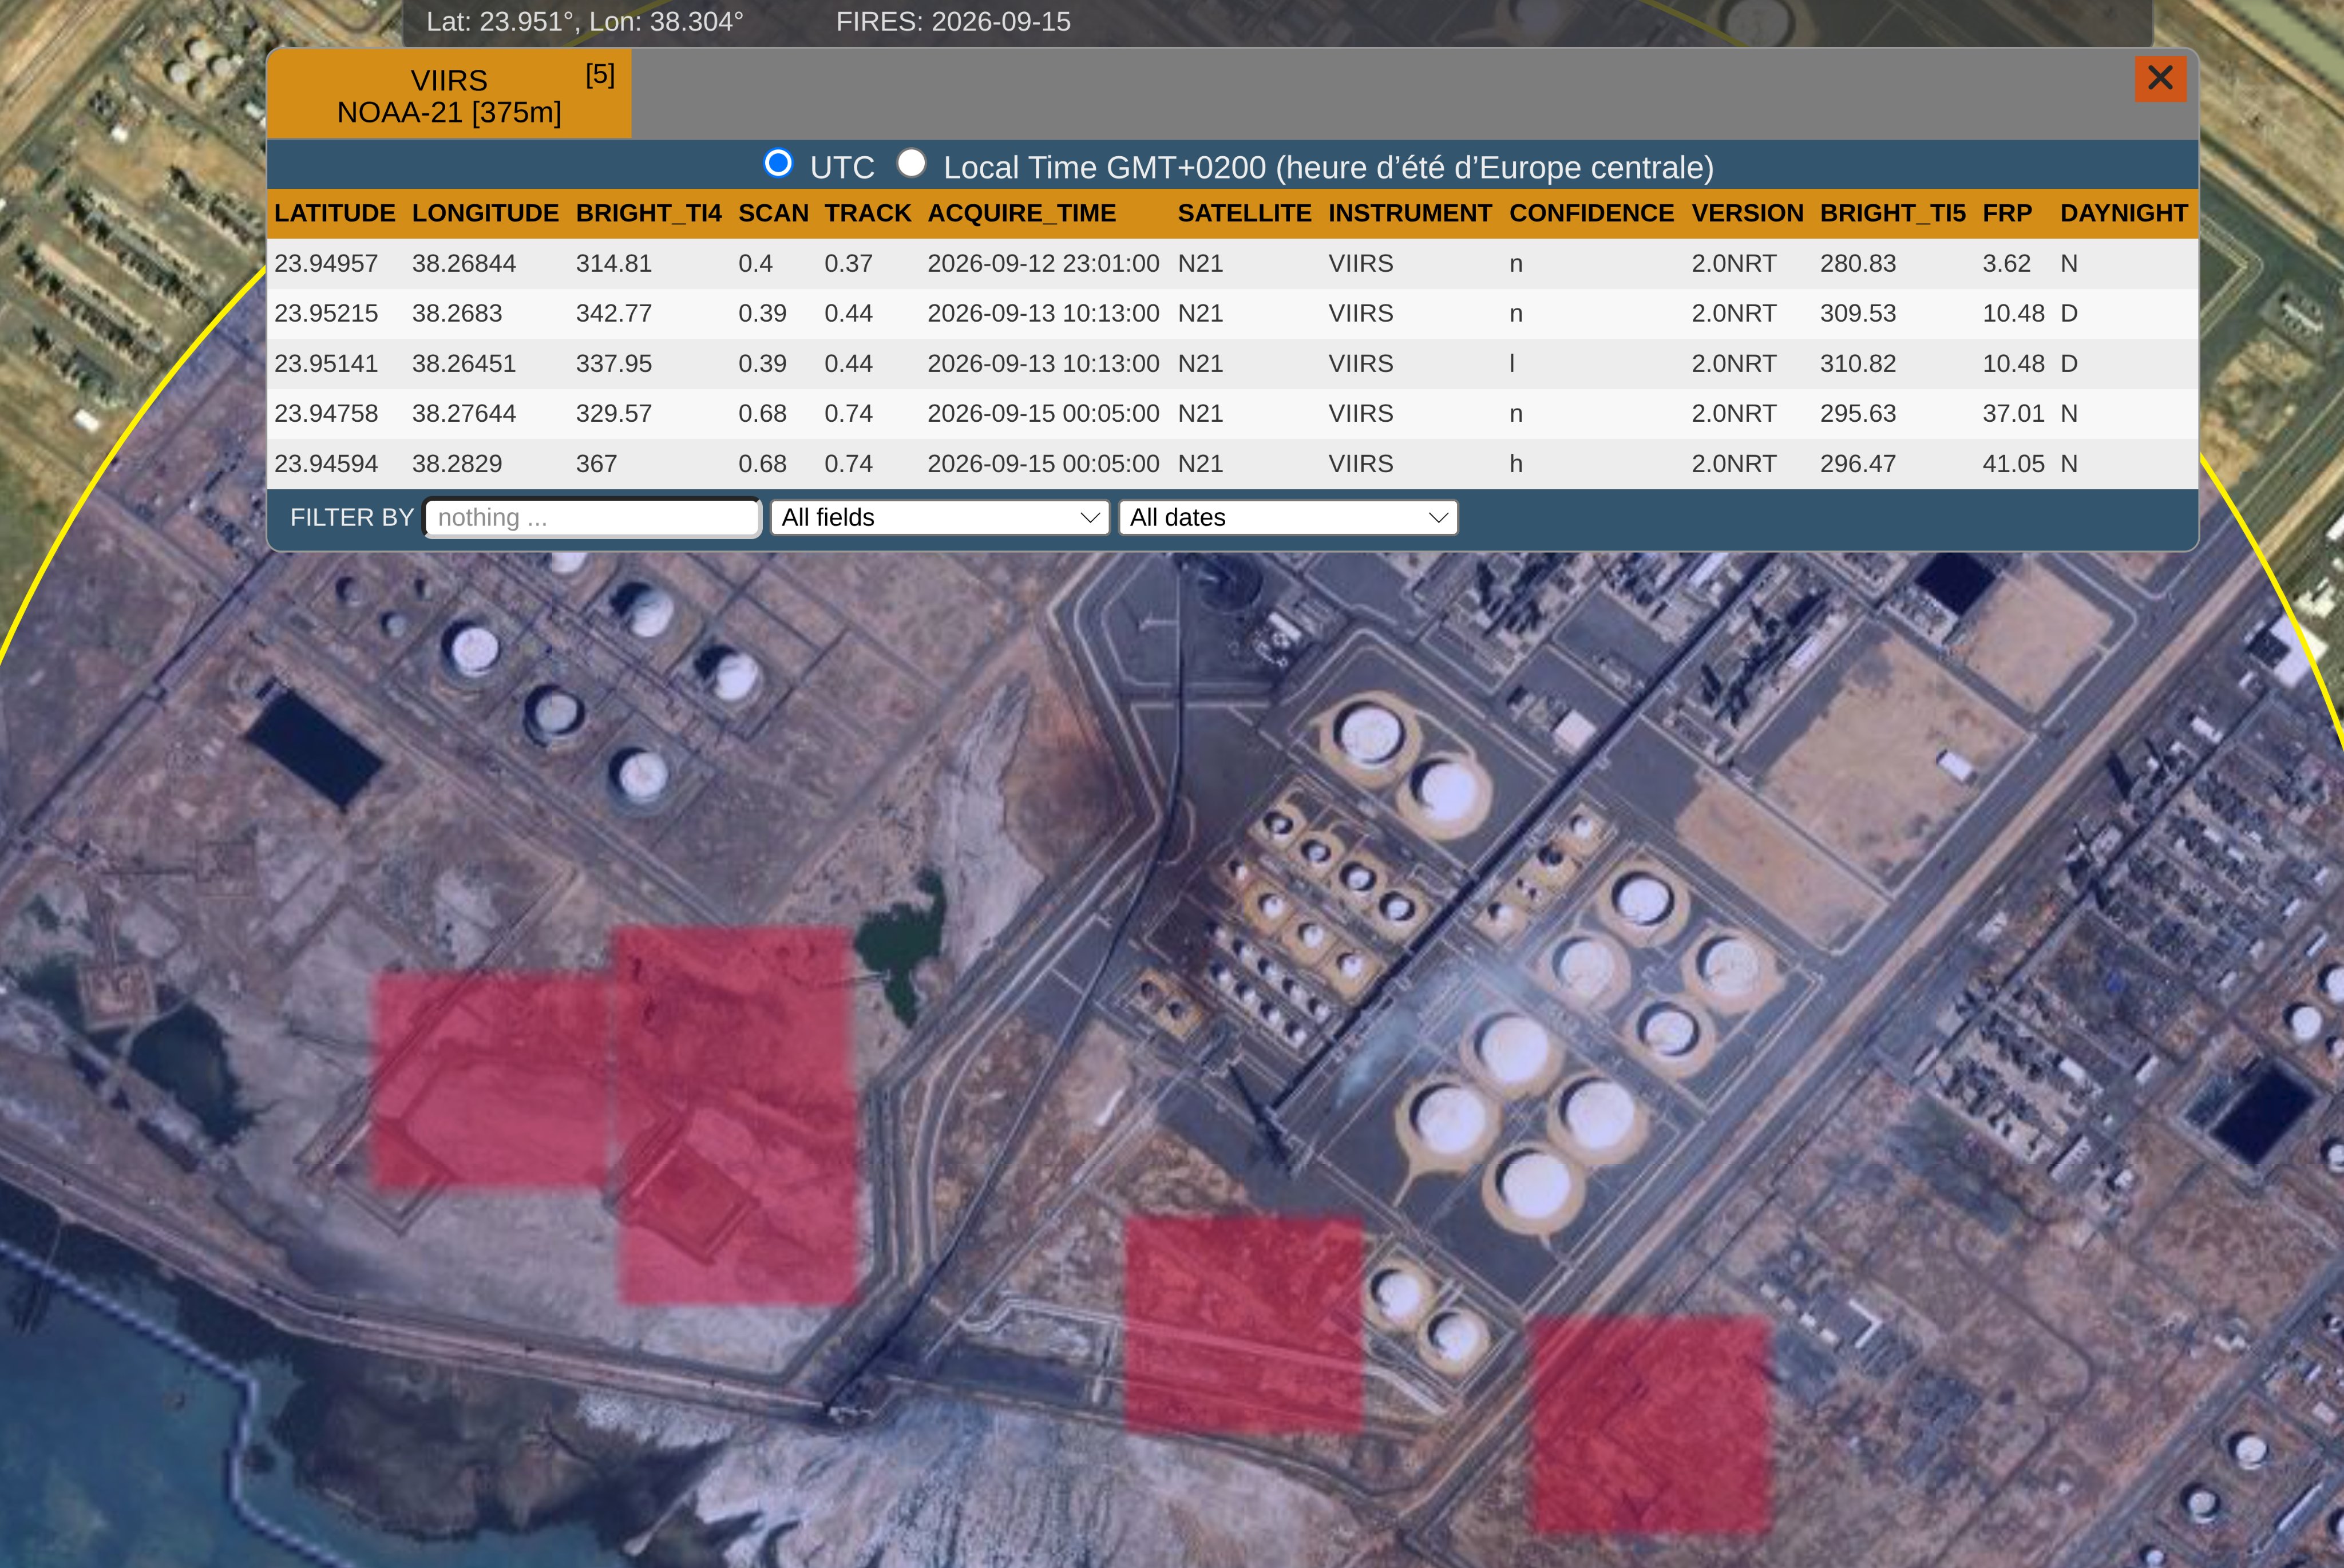
Task: Select the low-confidence row at 38.26451
Action: tap(1232, 363)
